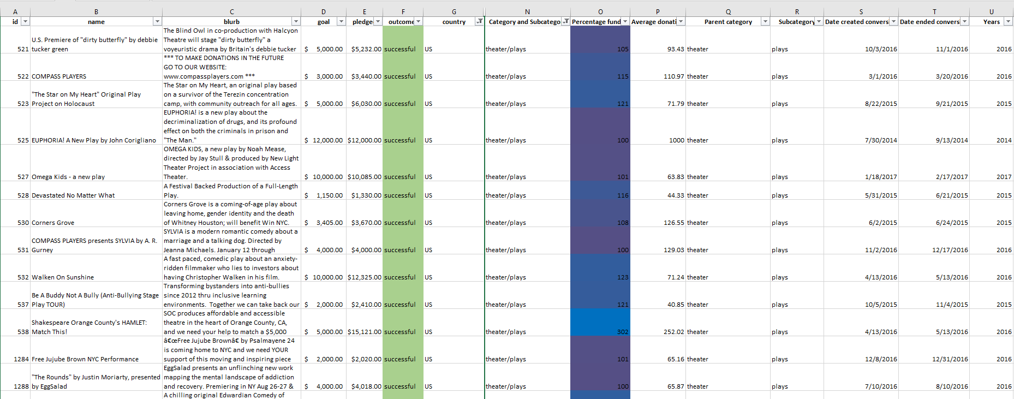Screen dimensions: 1014x399
Task: Open the Date created conversion filter dropdown
Action: pyautogui.click(x=893, y=21)
